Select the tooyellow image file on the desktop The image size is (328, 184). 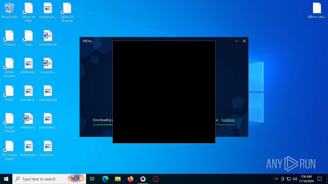coord(48,149)
